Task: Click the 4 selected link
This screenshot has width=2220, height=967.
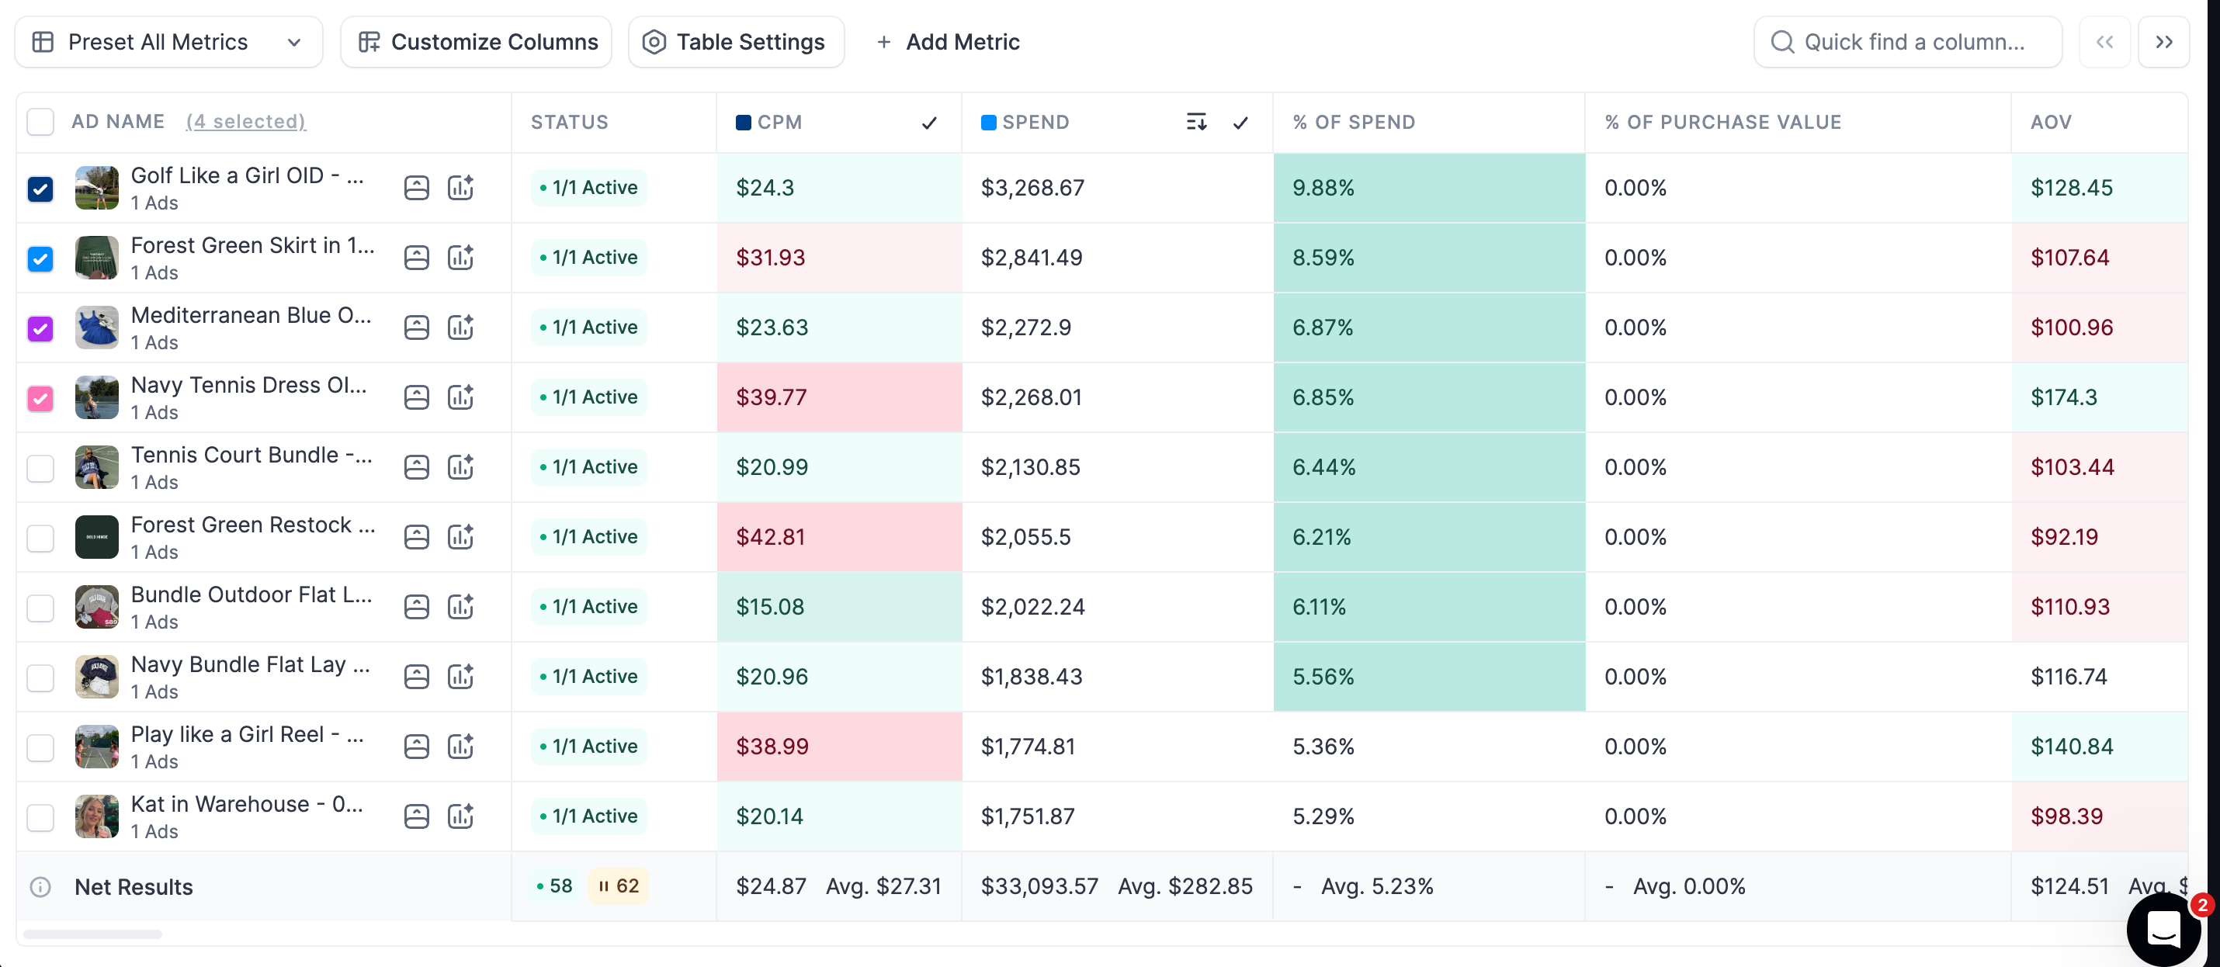Action: pos(245,122)
